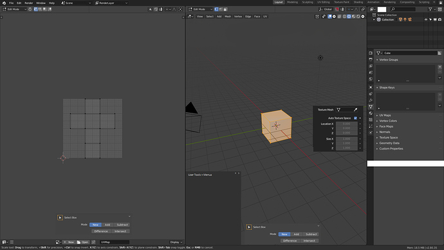Open the Scene selector dropdown
The image size is (444, 250).
coord(77,3)
